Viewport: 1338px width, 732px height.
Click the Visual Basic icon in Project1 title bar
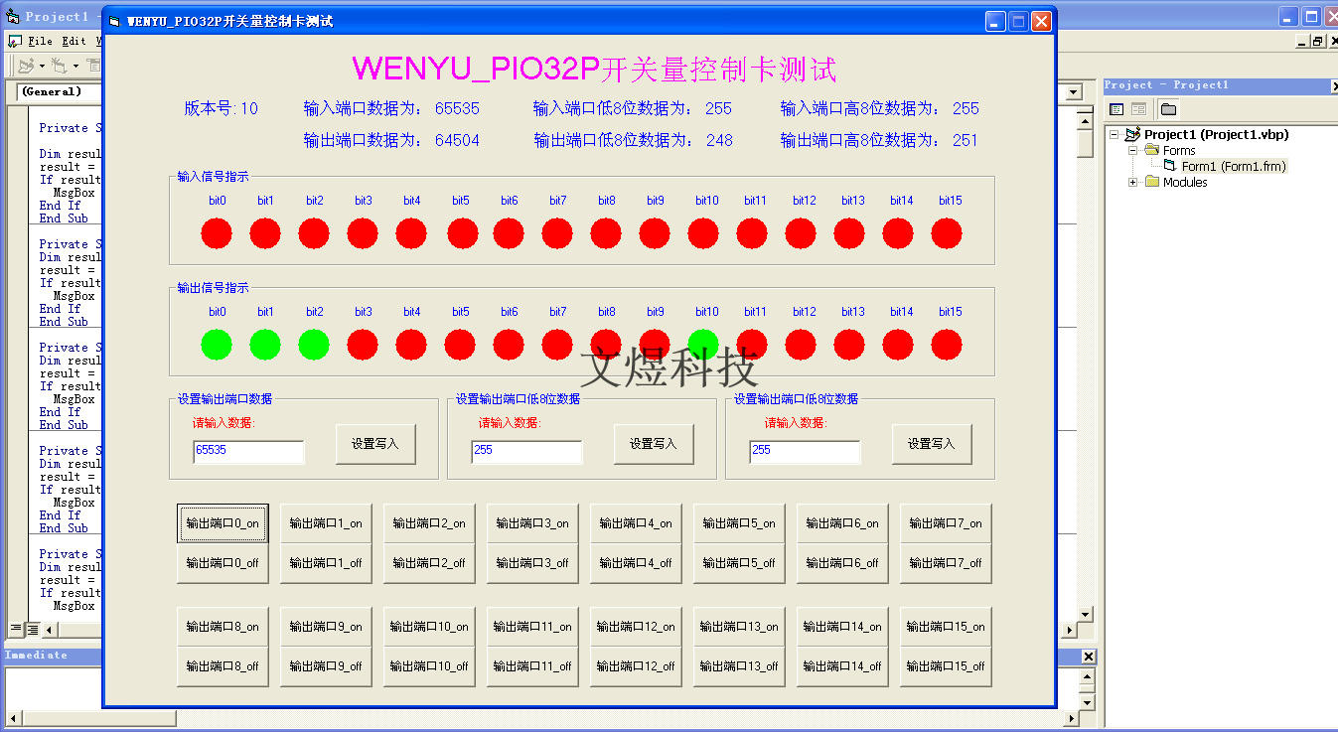13,17
